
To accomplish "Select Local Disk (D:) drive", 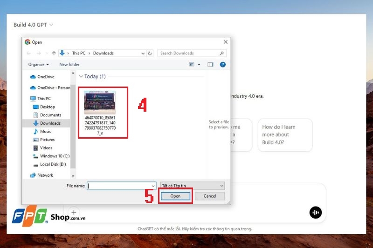I will pos(49,164).
